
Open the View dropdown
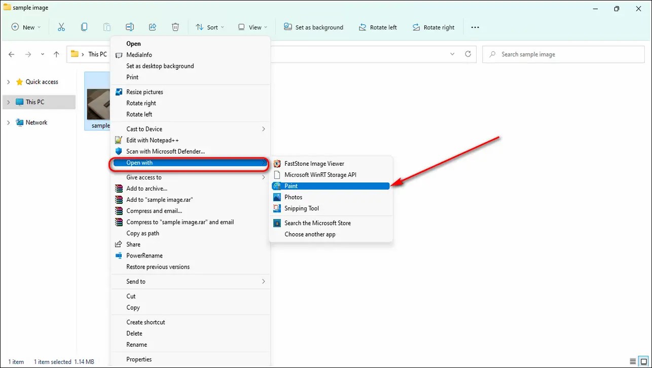pyautogui.click(x=253, y=27)
